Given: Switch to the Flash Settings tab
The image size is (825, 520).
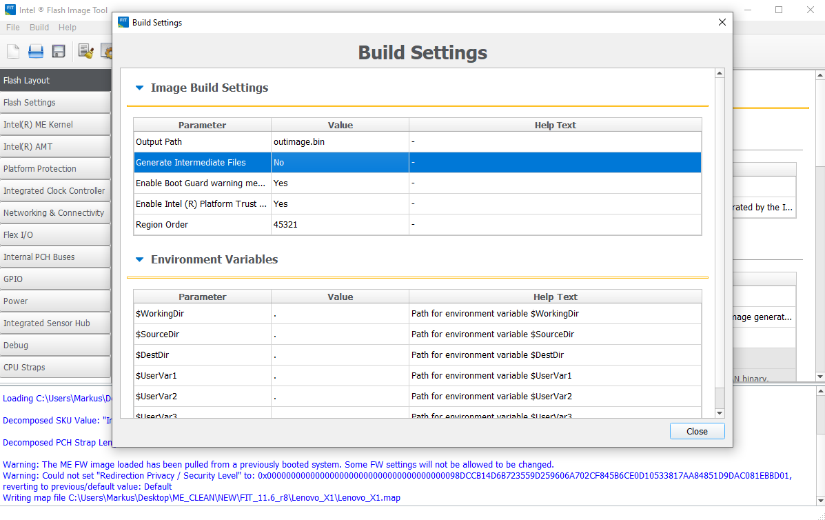Looking at the screenshot, I should tap(55, 103).
